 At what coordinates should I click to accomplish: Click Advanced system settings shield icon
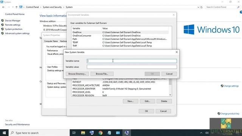point(3,33)
